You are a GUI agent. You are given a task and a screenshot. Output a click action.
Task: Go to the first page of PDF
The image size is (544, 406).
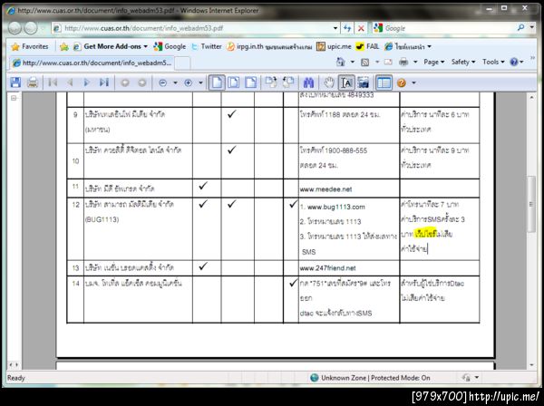click(53, 82)
